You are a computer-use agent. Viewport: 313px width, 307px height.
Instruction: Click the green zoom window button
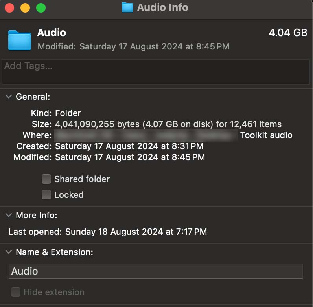(41, 8)
